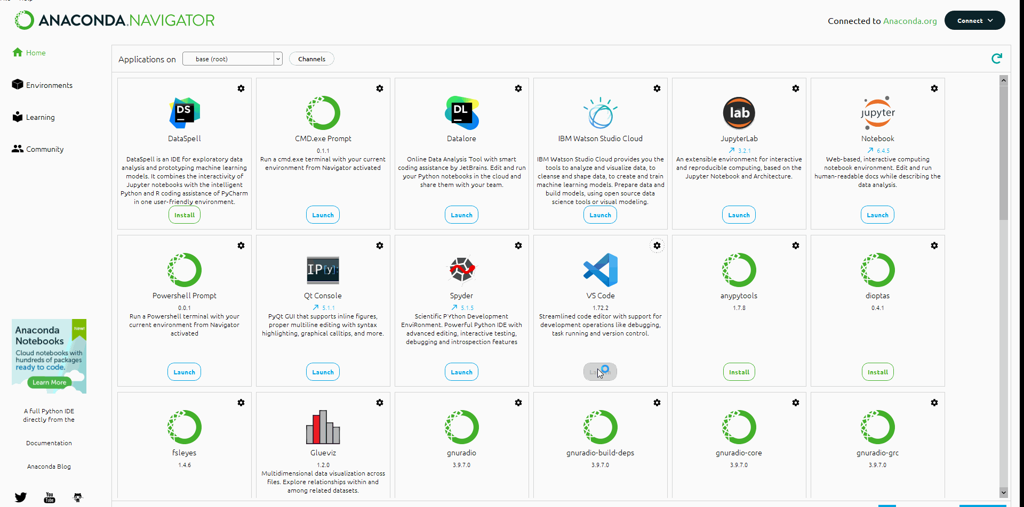Open Anaconda GitHub link icon
The image size is (1024, 507).
78,497
